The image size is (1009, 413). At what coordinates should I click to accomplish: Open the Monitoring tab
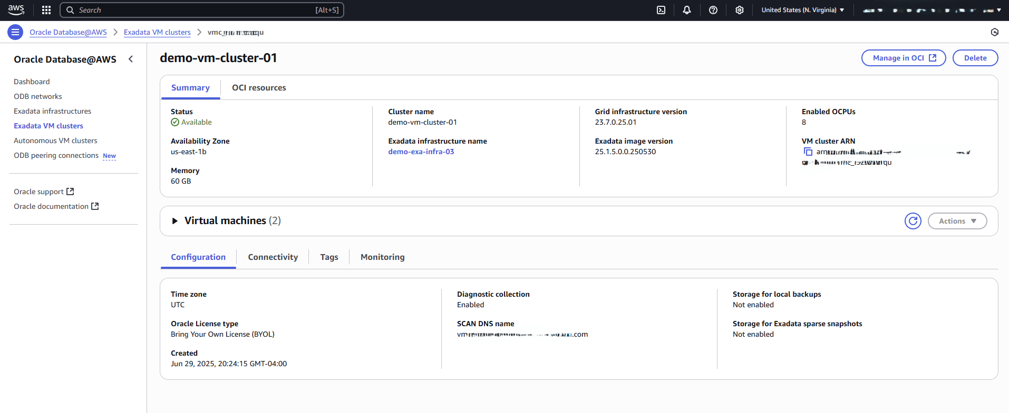coord(383,257)
